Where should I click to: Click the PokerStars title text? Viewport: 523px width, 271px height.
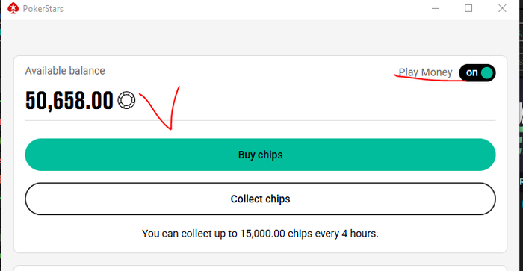coord(43,9)
